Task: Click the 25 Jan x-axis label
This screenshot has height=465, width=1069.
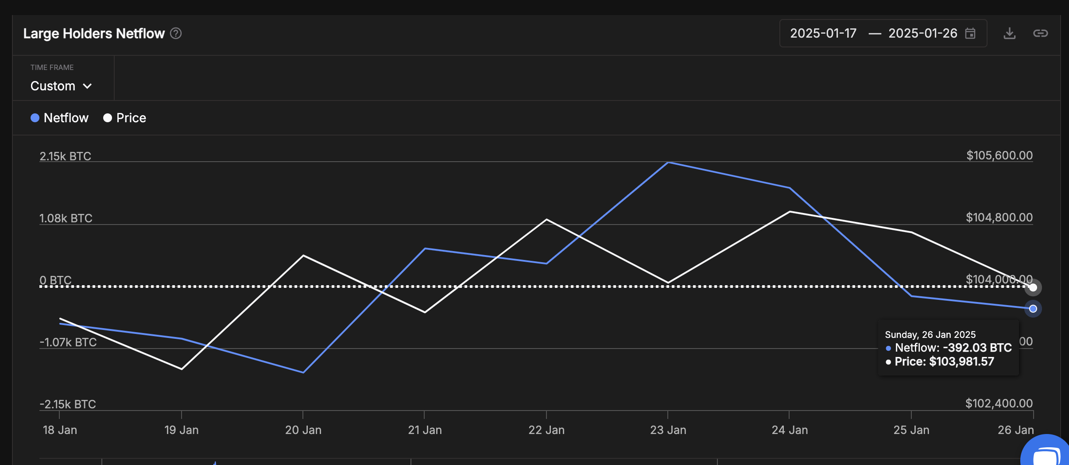Action: pos(911,430)
